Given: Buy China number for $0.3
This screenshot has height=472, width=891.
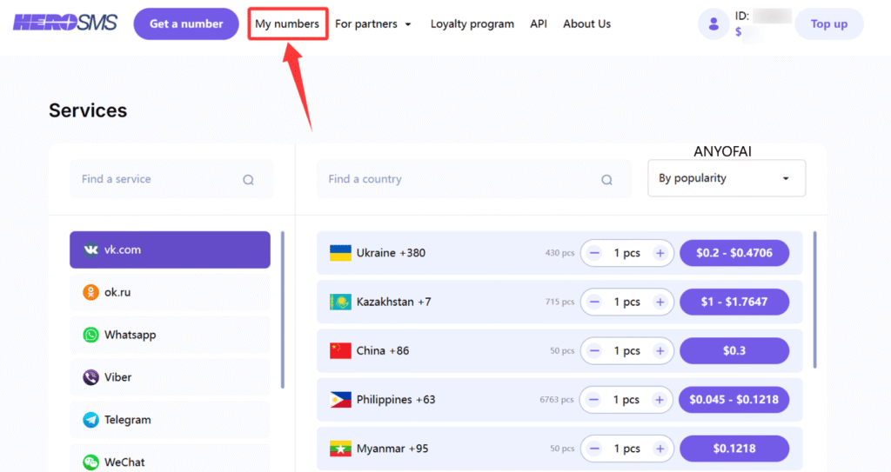Looking at the screenshot, I should click(734, 350).
